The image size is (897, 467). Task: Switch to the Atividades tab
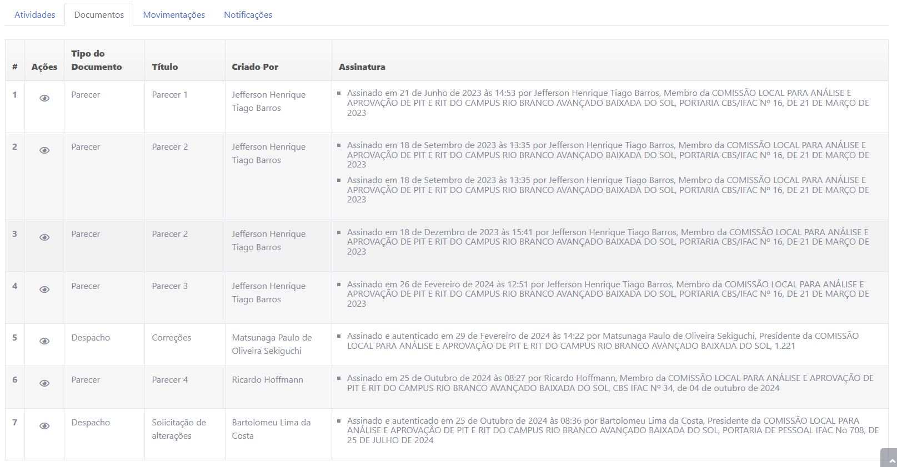35,15
